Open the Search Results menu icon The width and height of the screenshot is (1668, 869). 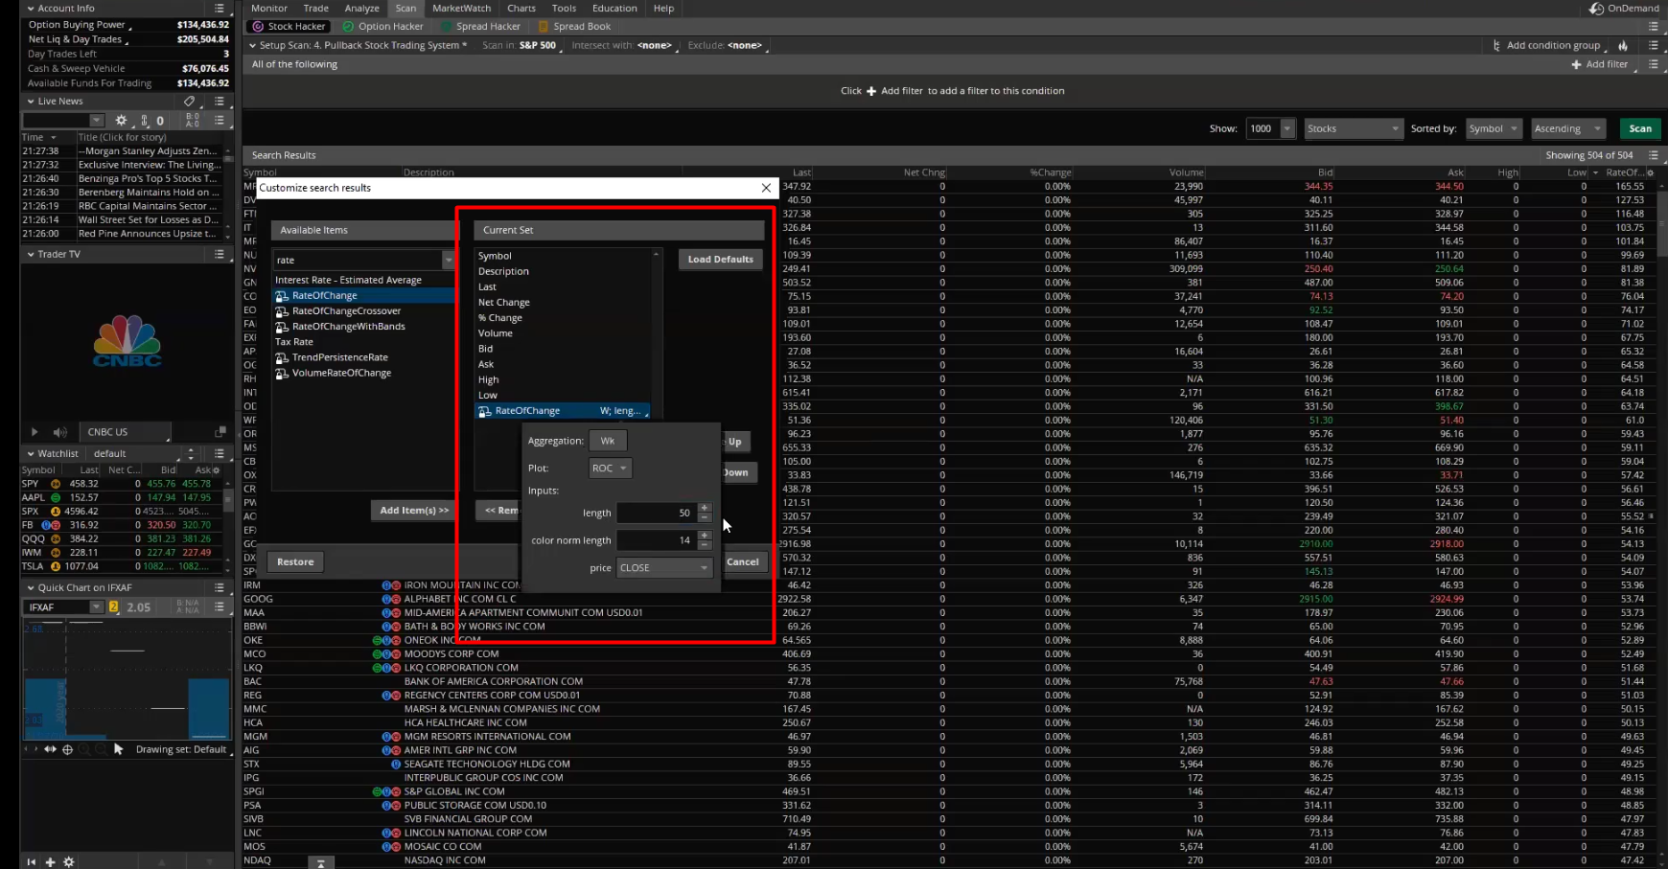[x=1654, y=154]
